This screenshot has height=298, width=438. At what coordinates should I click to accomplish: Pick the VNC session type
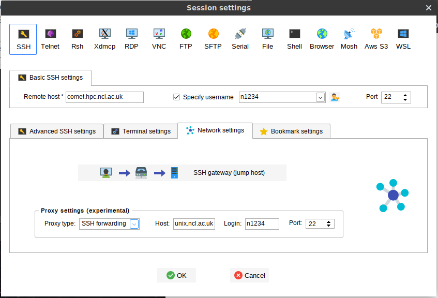click(159, 39)
